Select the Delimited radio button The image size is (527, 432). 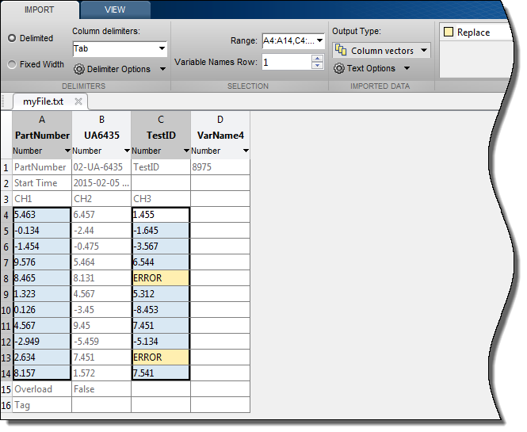point(12,38)
